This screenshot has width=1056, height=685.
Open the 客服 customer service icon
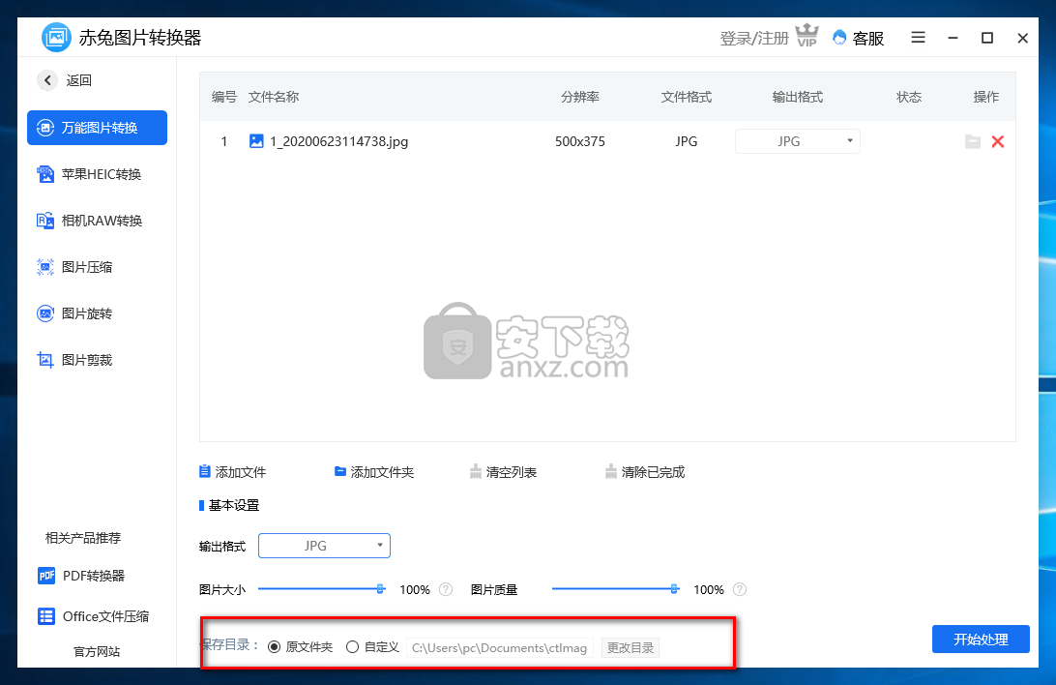click(839, 37)
